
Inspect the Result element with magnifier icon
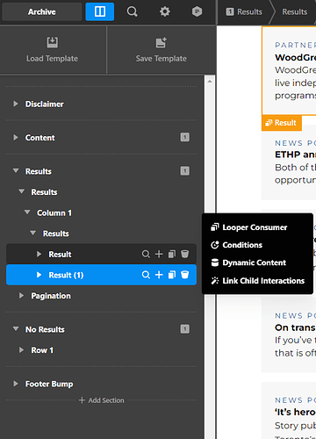point(146,254)
